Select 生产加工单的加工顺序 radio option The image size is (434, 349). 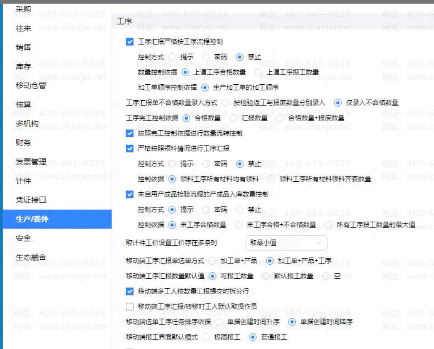pos(205,87)
